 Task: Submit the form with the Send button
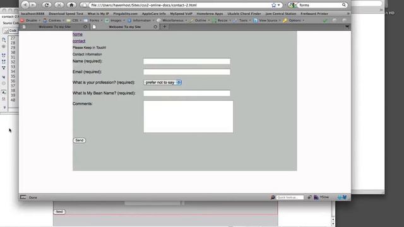coord(80,140)
